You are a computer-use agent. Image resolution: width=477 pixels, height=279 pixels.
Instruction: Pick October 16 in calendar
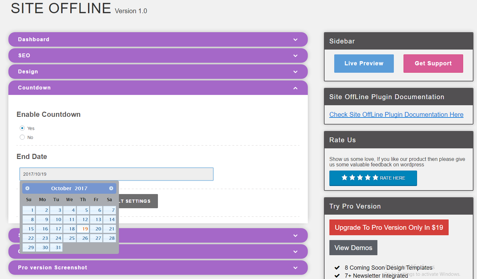coord(43,229)
